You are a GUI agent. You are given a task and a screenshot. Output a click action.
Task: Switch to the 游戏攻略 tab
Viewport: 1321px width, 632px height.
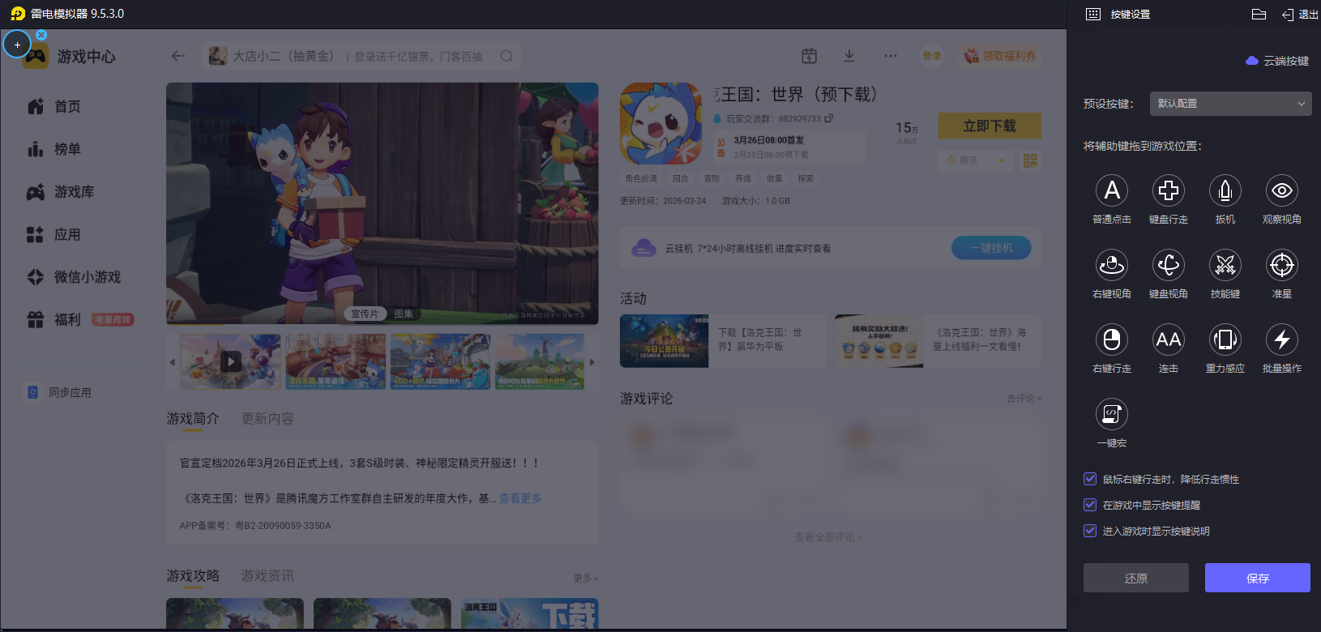coord(193,576)
